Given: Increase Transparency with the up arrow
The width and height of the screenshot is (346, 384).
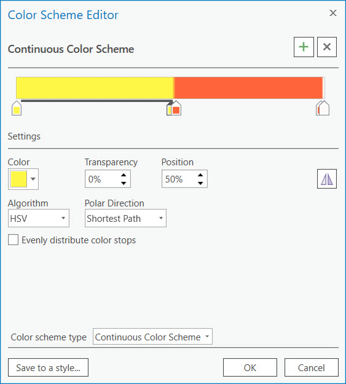Looking at the screenshot, I should 124,175.
